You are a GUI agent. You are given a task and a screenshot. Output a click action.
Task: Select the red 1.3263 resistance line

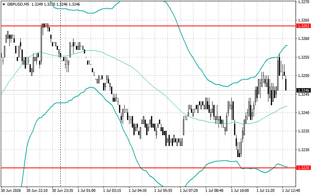click(x=149, y=26)
